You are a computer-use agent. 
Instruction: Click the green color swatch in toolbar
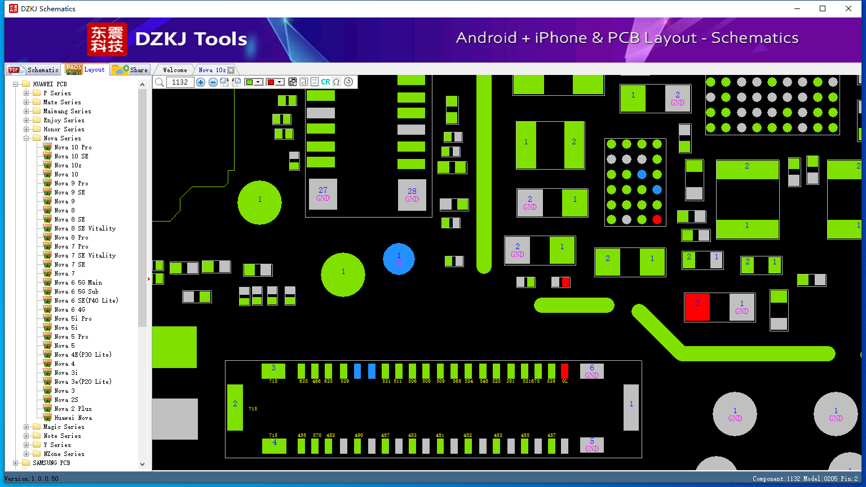(x=249, y=82)
